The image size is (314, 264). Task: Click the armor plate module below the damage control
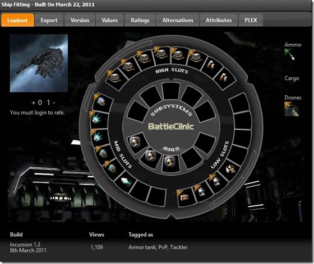click(216, 181)
